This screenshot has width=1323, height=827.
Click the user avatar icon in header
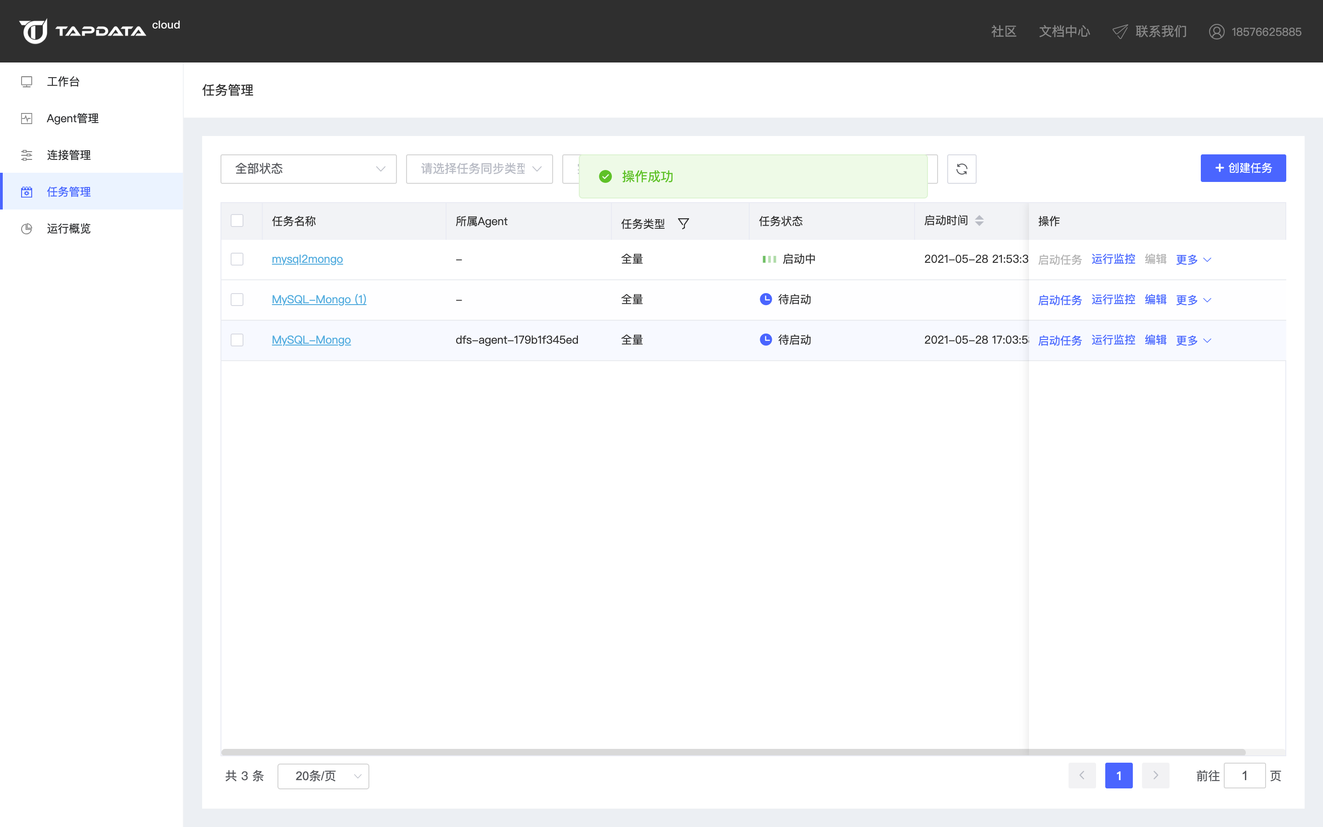pos(1216,32)
